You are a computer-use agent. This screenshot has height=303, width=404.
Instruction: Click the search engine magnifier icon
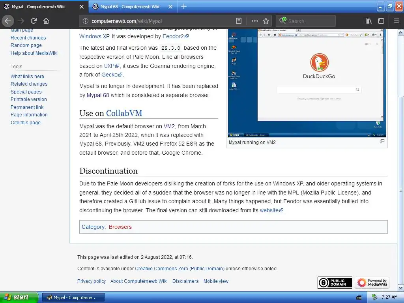tap(282, 21)
